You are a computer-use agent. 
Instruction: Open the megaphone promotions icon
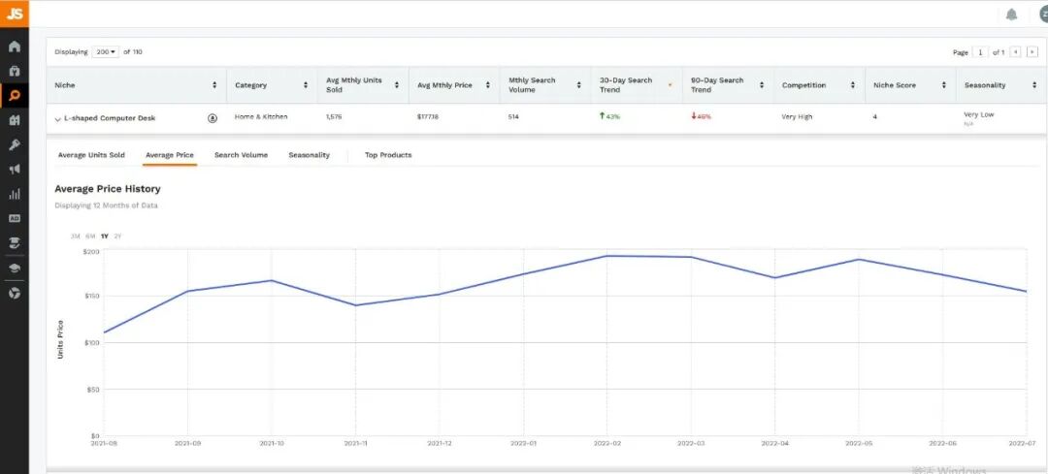tap(14, 170)
